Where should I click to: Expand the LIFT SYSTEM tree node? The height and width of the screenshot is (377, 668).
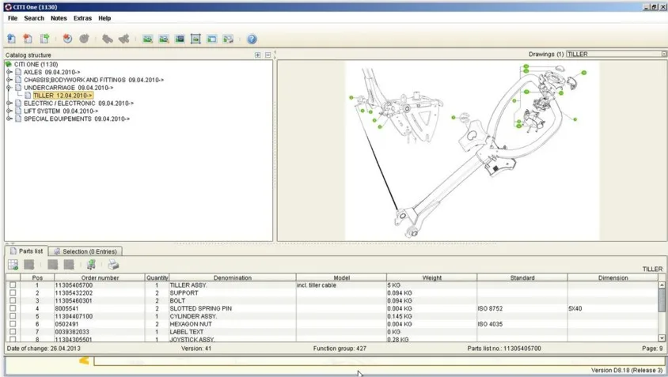(x=9, y=111)
